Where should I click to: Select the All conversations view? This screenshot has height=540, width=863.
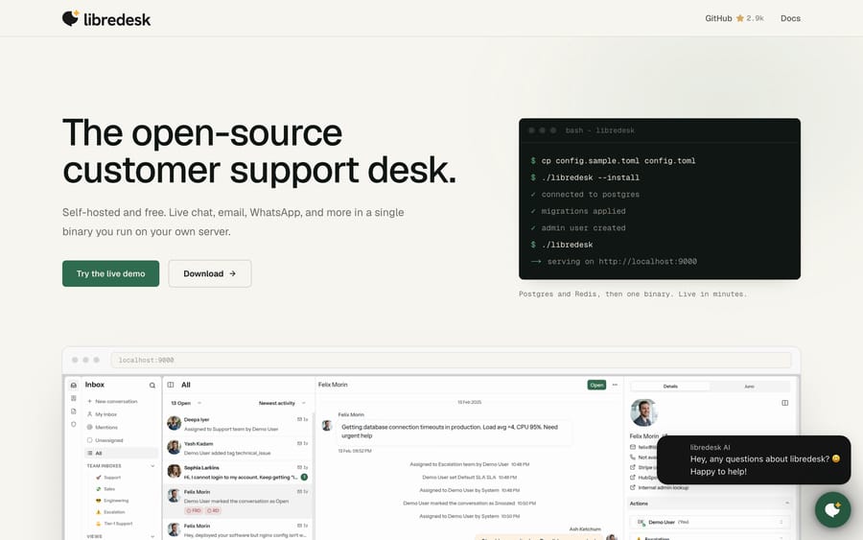[121, 453]
